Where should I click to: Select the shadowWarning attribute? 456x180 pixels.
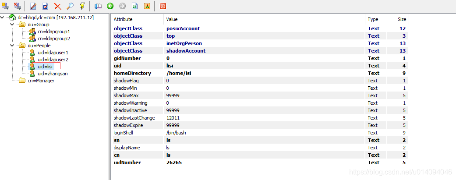[131, 103]
